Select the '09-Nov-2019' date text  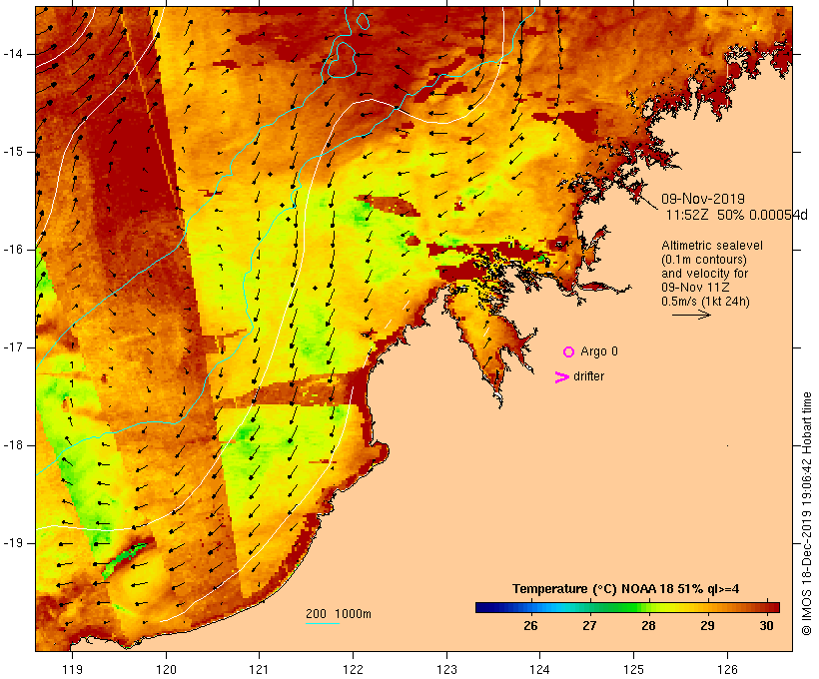(x=703, y=199)
